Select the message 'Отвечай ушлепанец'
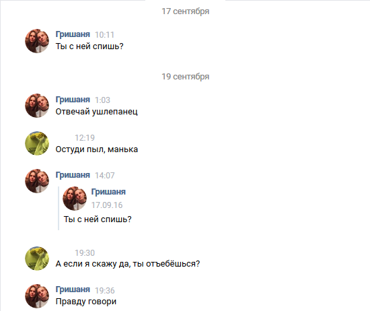This screenshot has width=370, height=311. (x=96, y=112)
